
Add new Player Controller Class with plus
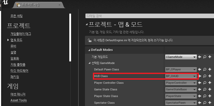click(x=210, y=83)
